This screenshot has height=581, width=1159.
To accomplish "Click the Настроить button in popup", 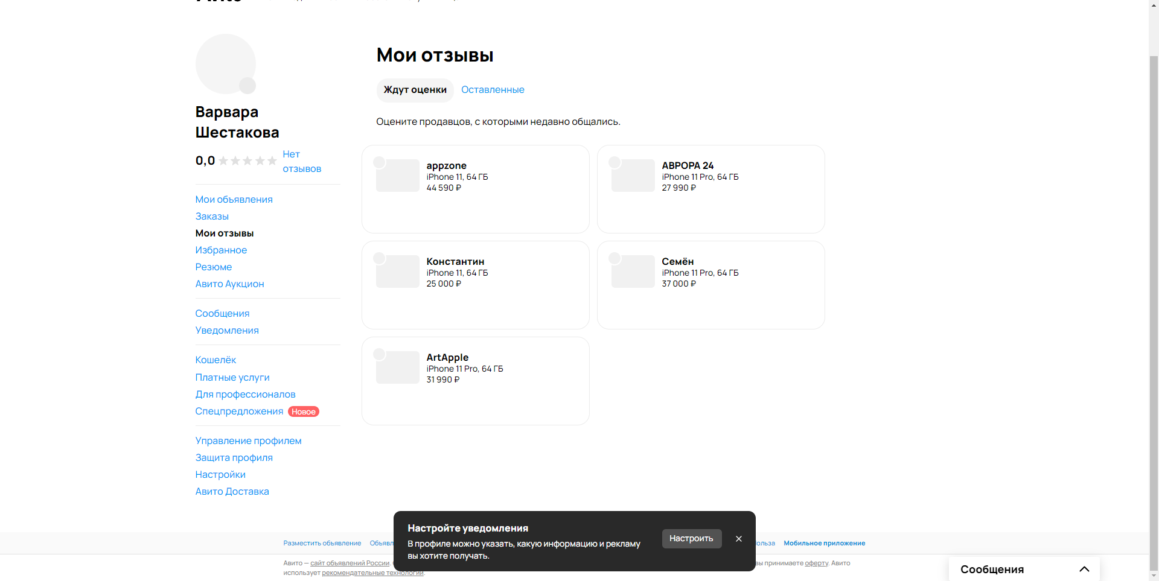I will [692, 539].
